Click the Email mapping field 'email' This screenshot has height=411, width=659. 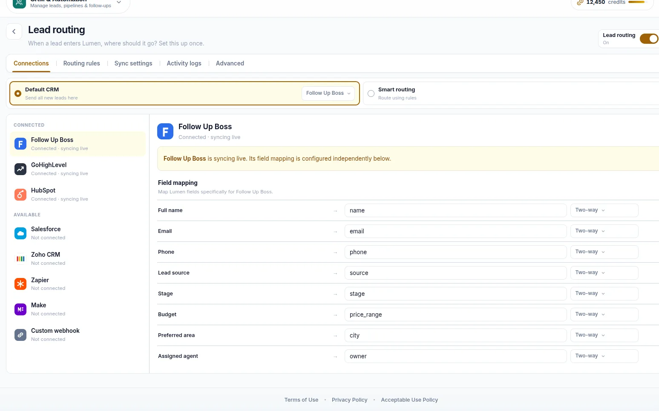coord(455,231)
